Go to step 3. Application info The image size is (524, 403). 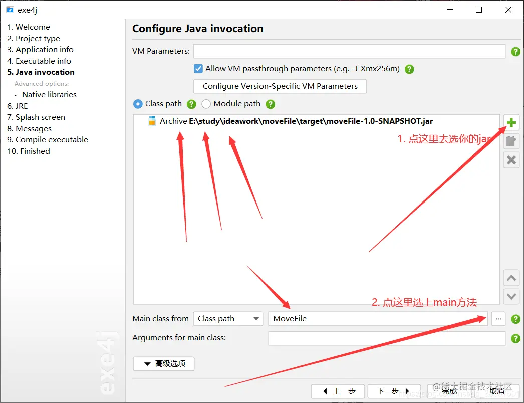pyautogui.click(x=40, y=50)
